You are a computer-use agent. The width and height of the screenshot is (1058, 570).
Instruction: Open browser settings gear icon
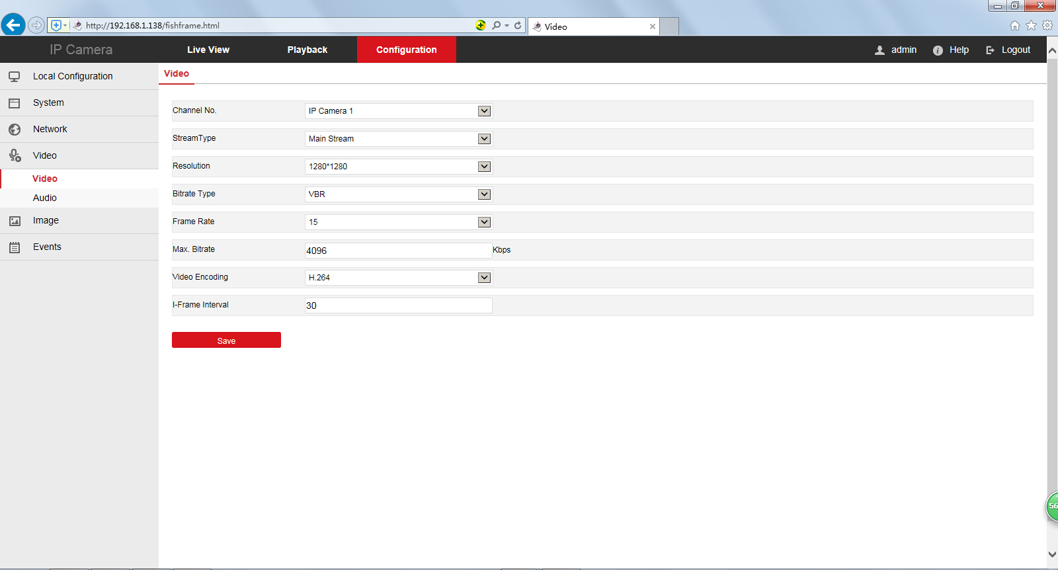point(1047,26)
